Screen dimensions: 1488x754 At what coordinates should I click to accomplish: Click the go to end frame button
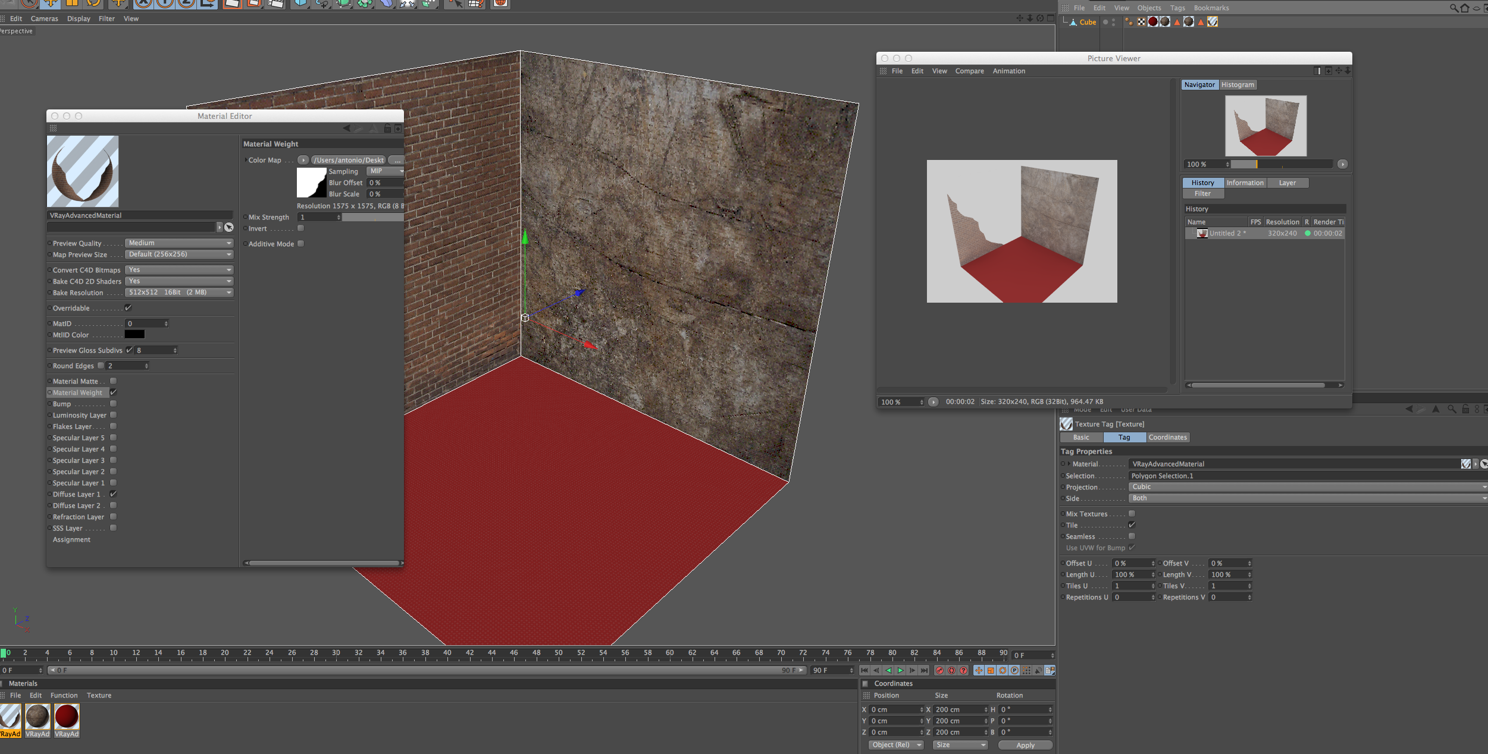[924, 670]
